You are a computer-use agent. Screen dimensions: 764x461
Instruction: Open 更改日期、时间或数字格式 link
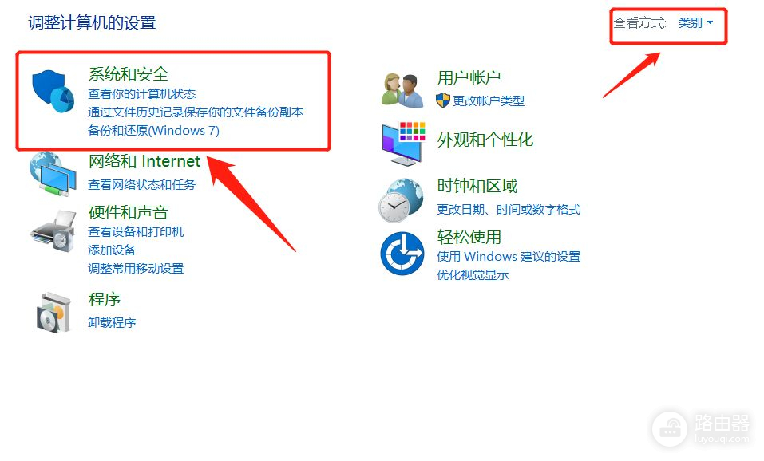coord(509,209)
